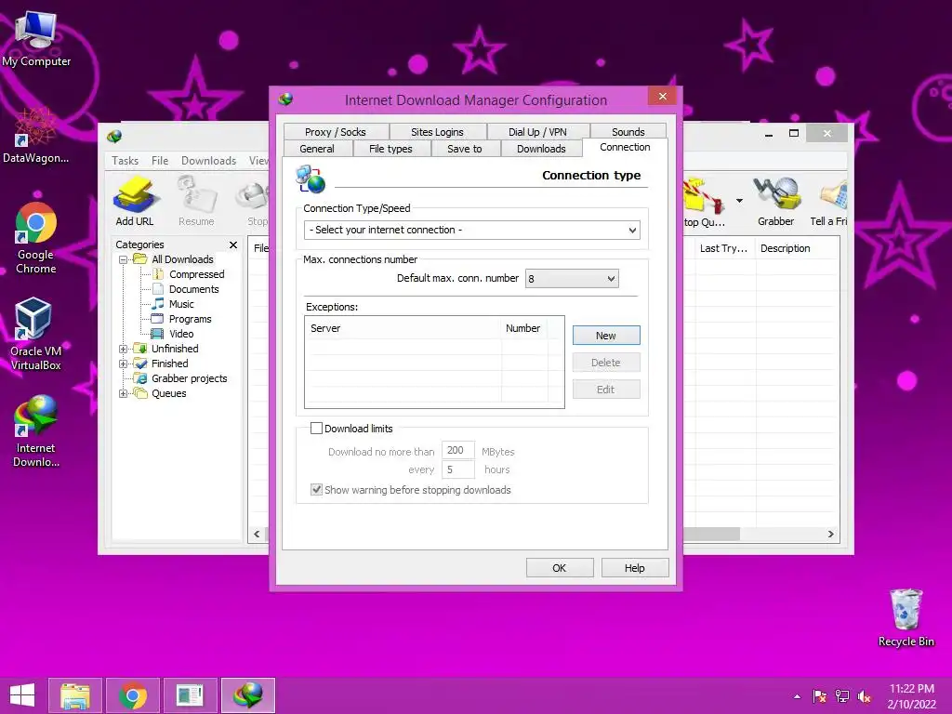Open Chrome from the taskbar

coord(133,695)
